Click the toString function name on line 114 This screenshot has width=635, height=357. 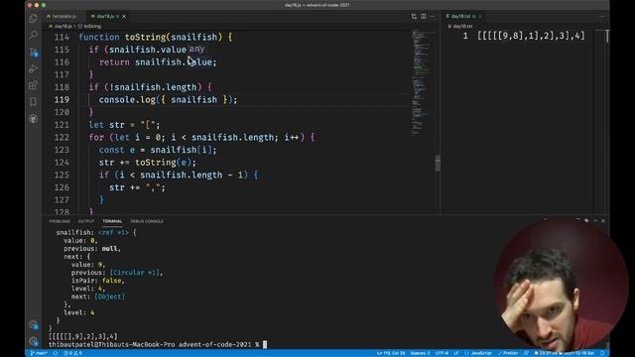coord(145,38)
